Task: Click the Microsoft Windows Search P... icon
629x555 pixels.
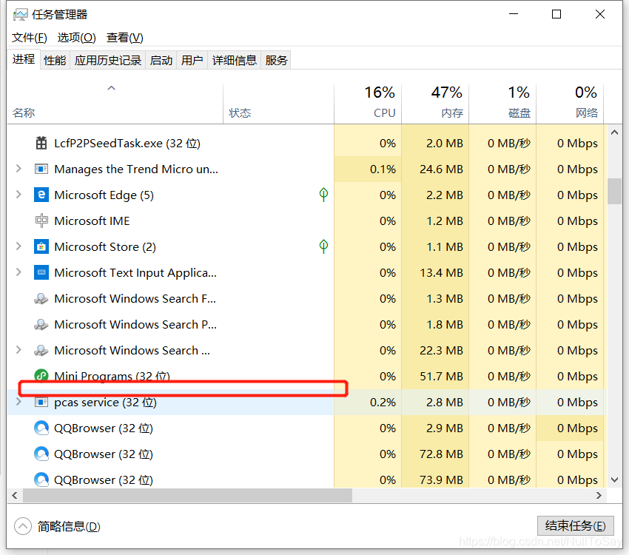Action: (x=41, y=324)
